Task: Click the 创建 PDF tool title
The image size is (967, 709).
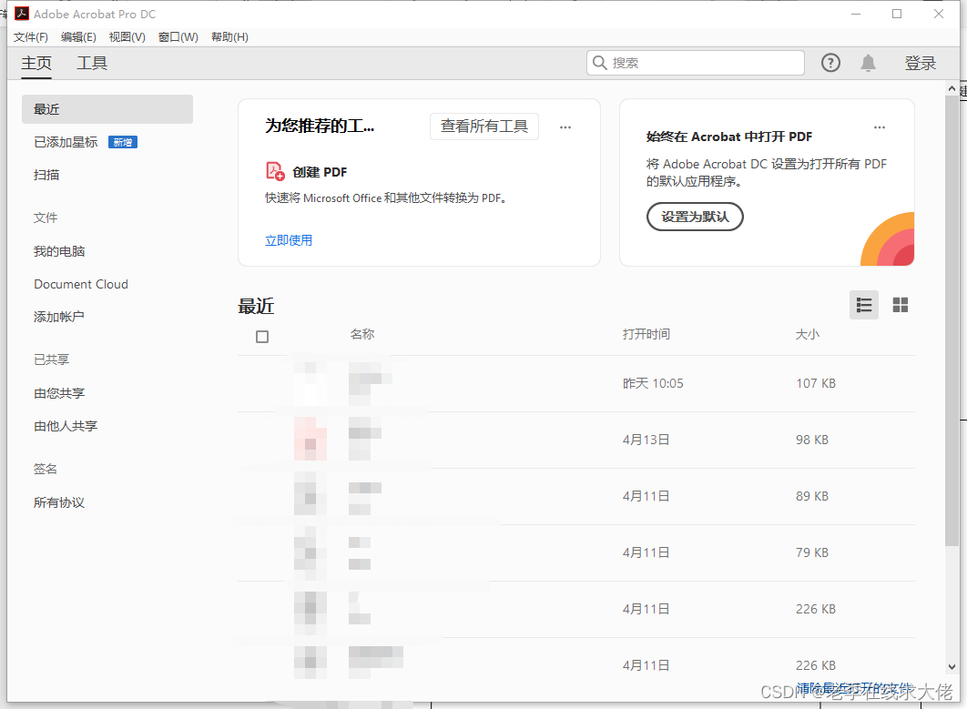Action: pos(320,172)
